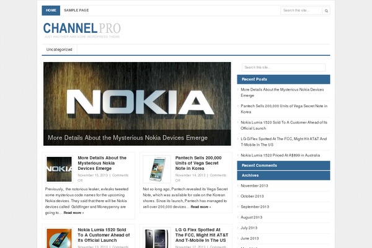Viewport: 372px width, 248px height.
Task: Open the October 2013 archive
Action: pos(252,197)
